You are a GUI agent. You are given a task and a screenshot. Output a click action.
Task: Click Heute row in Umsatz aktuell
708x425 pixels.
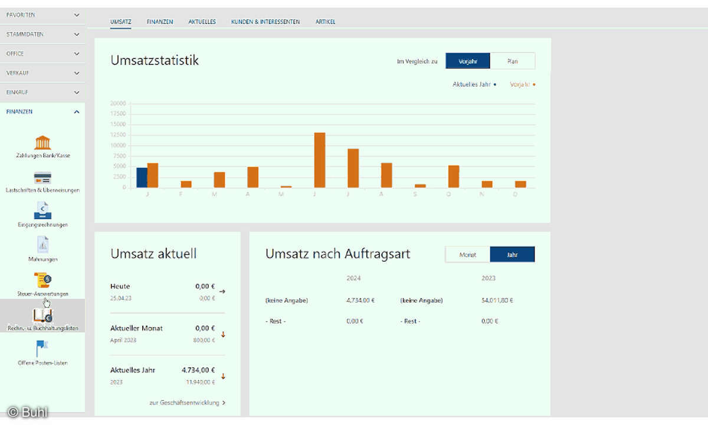coord(168,292)
